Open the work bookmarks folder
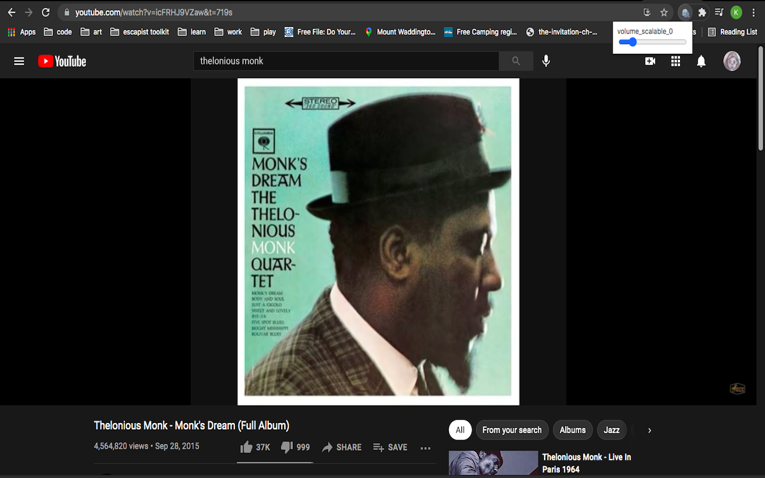765x478 pixels. click(x=228, y=32)
